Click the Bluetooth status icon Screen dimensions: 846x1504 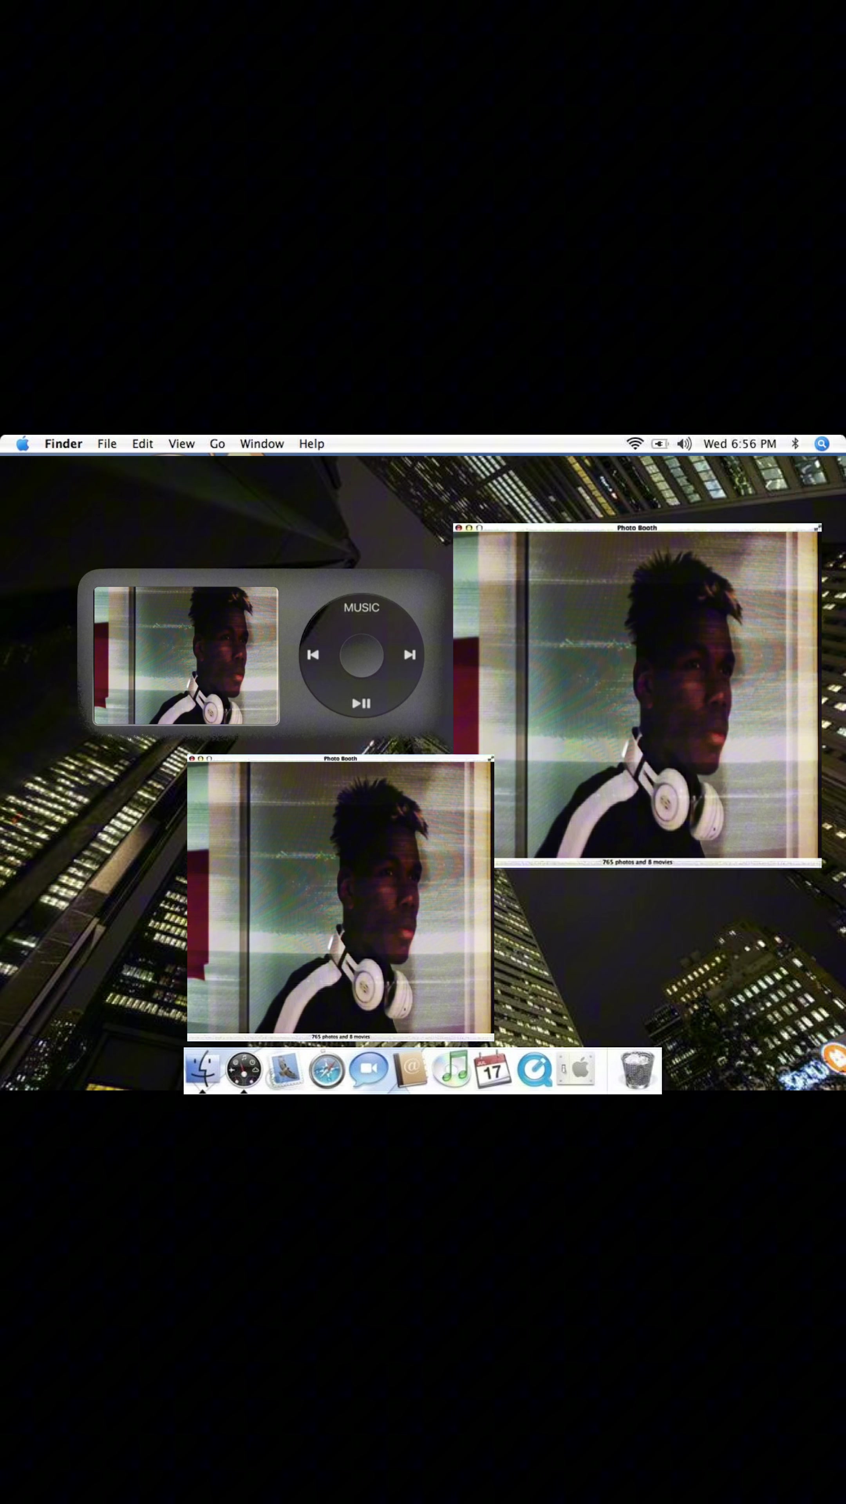[795, 444]
